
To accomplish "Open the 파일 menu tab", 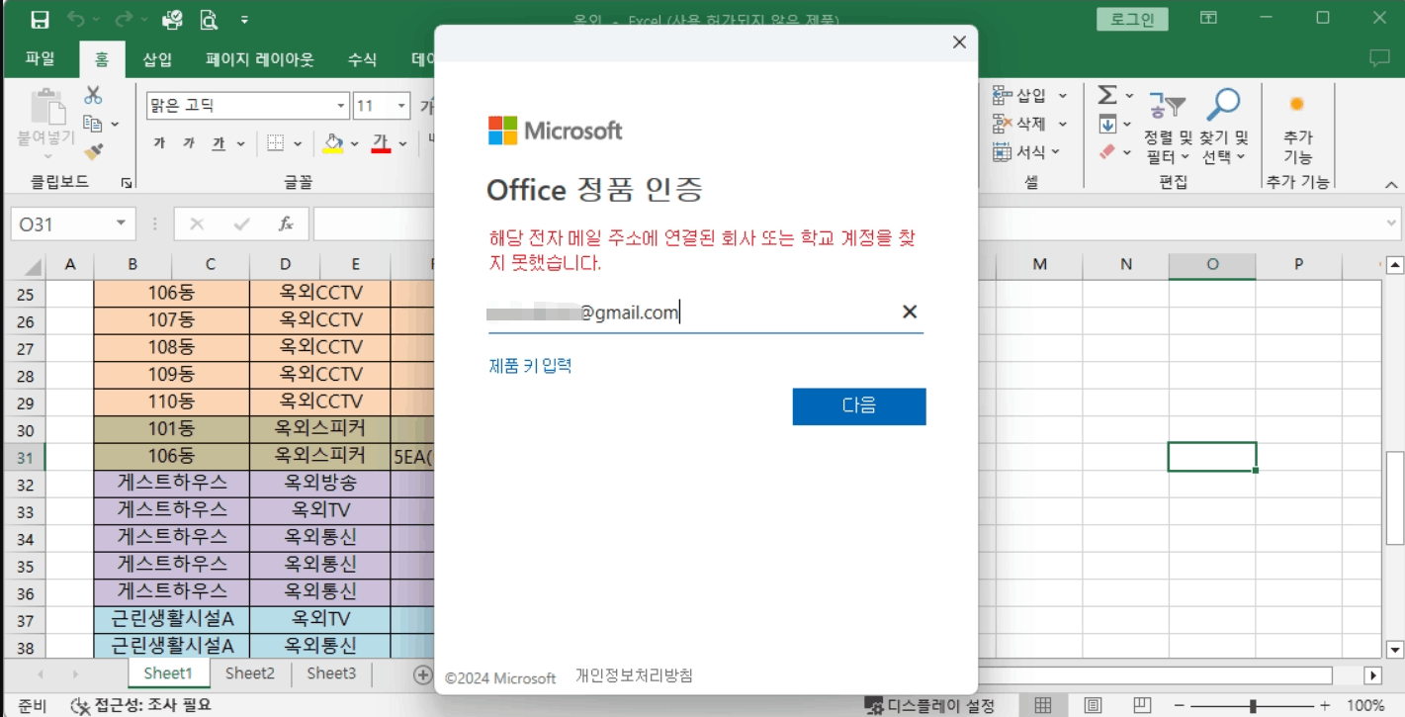I will point(40,59).
